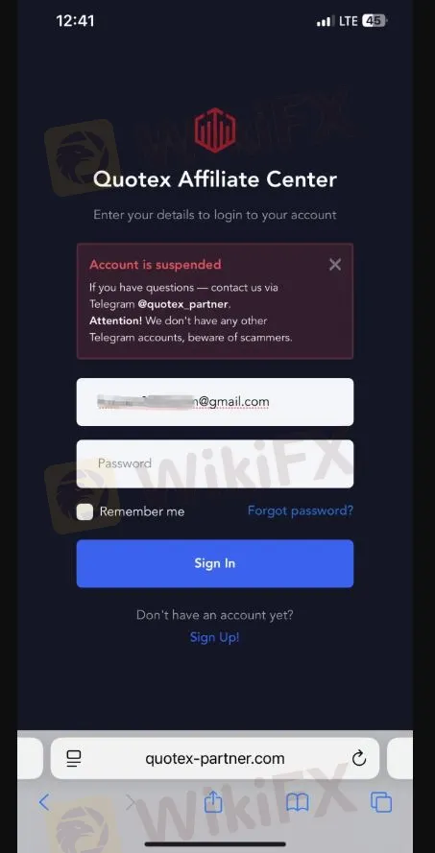This screenshot has width=435, height=853.
Task: Open the Safari share sheet
Action: (x=213, y=801)
